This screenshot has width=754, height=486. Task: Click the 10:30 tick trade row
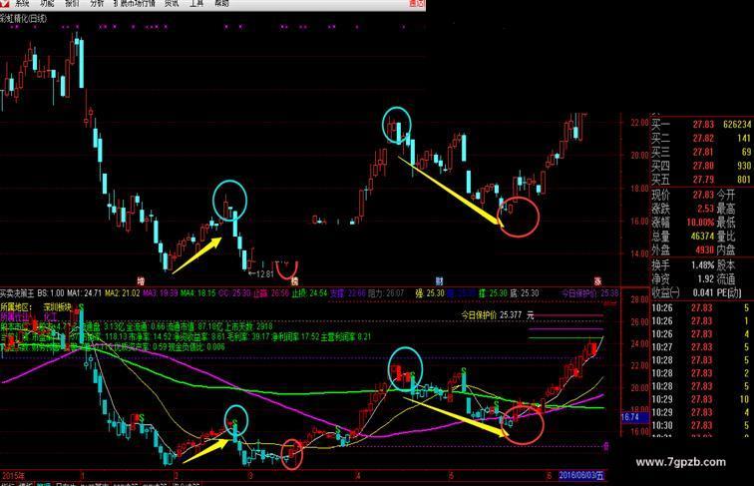(x=702, y=425)
